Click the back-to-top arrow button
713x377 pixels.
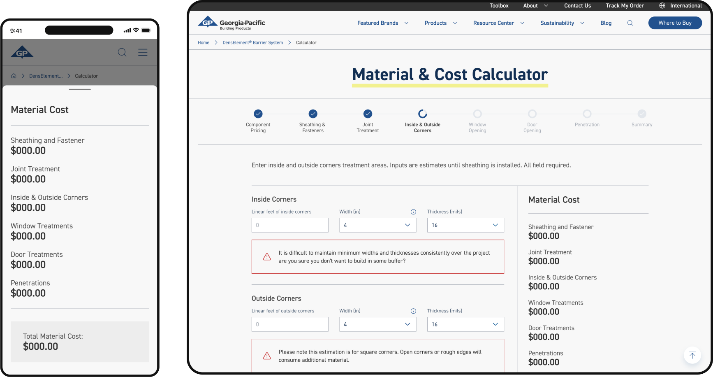tap(692, 355)
